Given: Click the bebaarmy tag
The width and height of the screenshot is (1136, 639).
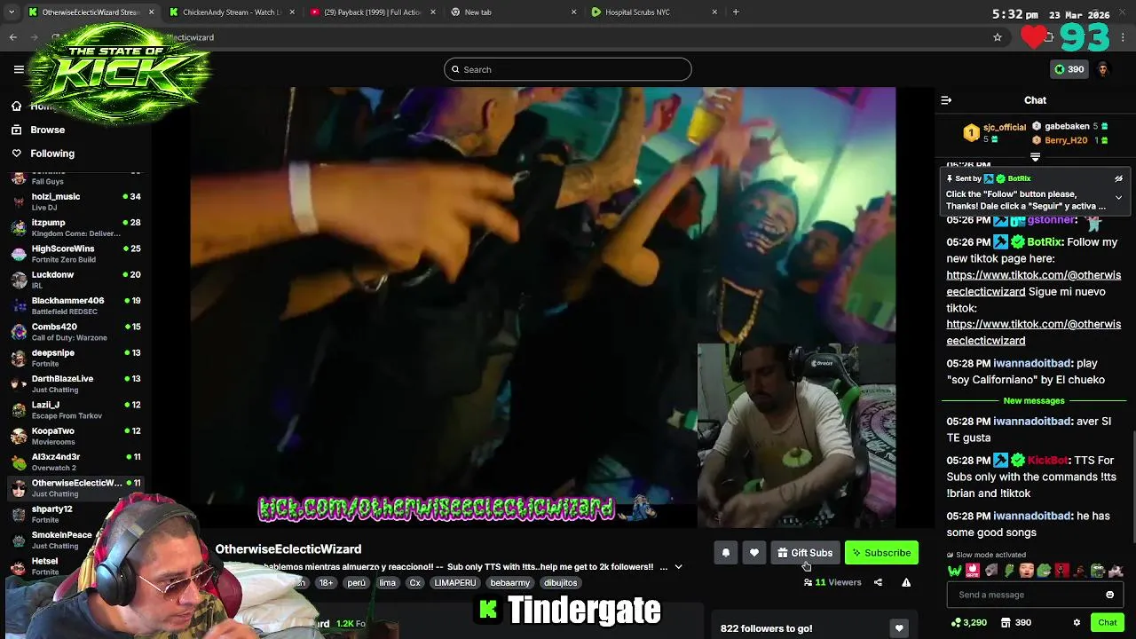Looking at the screenshot, I should point(509,583).
